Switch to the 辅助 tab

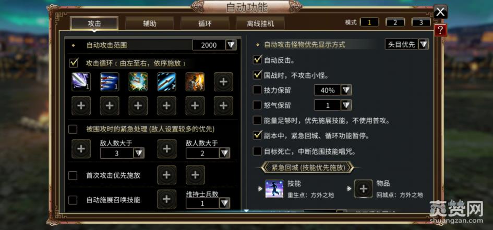tap(150, 23)
